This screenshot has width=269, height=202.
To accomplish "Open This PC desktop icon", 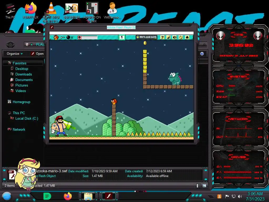I will click(10, 11).
